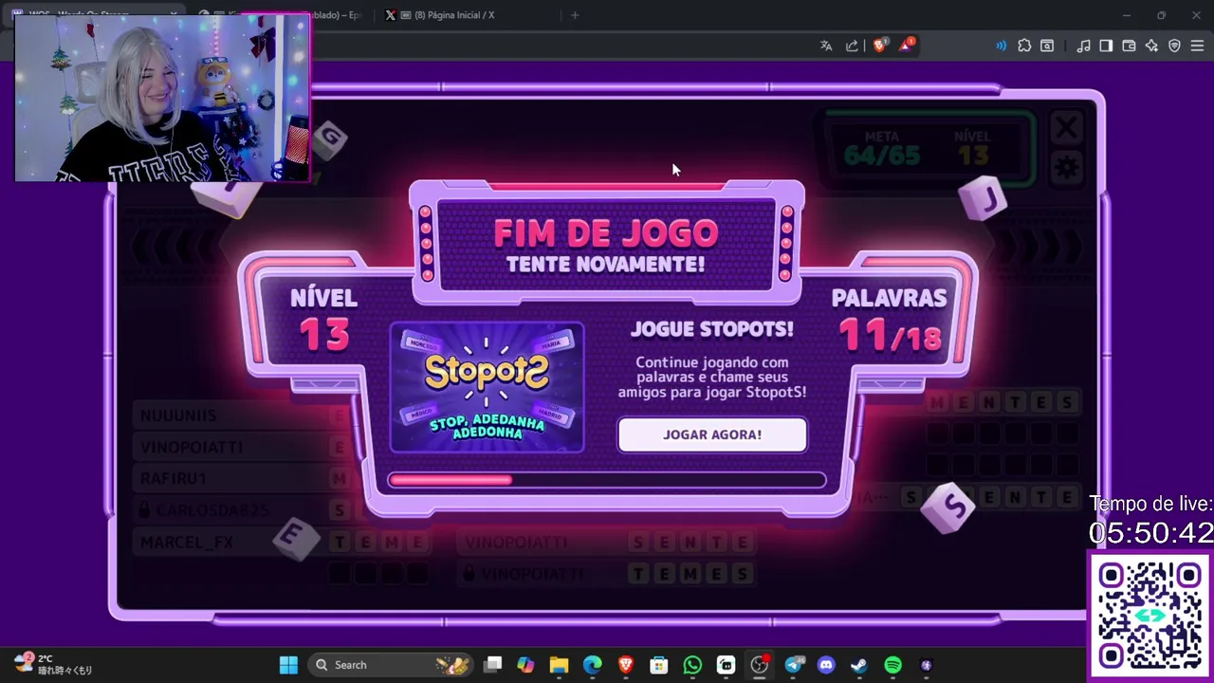Switch to the WOS Words On Stream tab

pos(95,15)
